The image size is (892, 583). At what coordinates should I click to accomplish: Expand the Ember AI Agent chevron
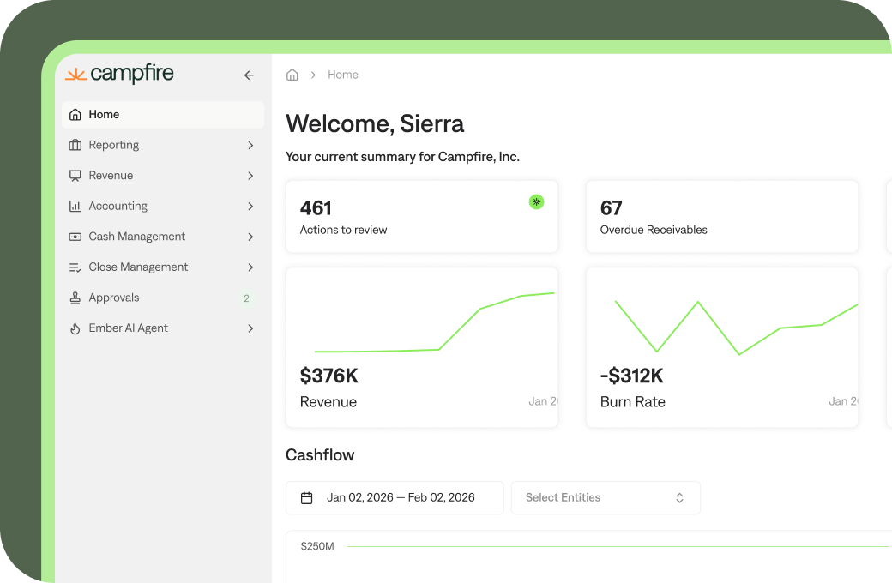(250, 328)
